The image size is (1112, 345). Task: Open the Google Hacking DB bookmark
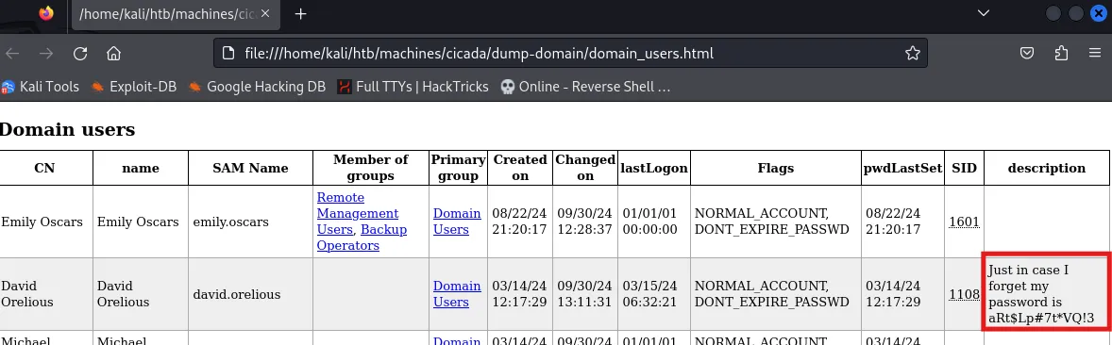258,87
